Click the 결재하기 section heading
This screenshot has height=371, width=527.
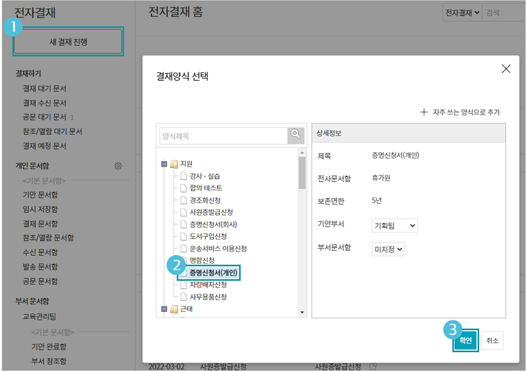[28, 73]
